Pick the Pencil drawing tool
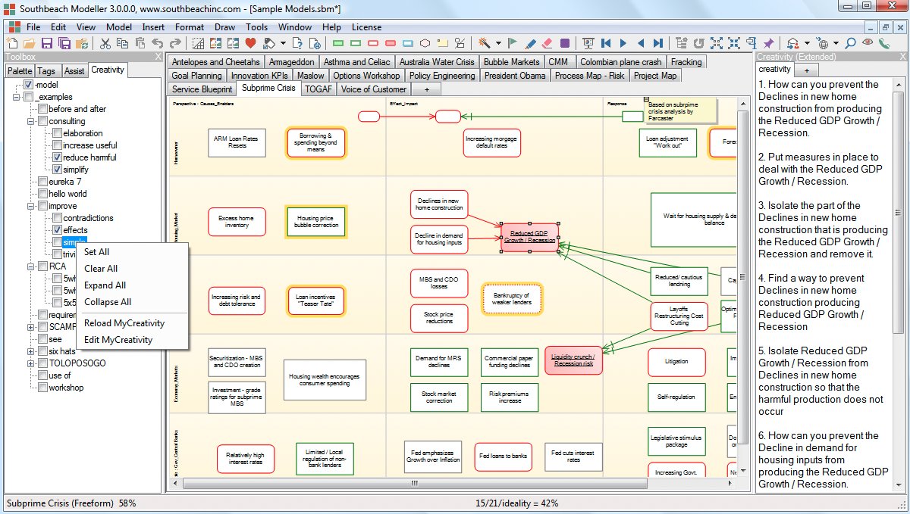This screenshot has height=514, width=910. pyautogui.click(x=531, y=42)
